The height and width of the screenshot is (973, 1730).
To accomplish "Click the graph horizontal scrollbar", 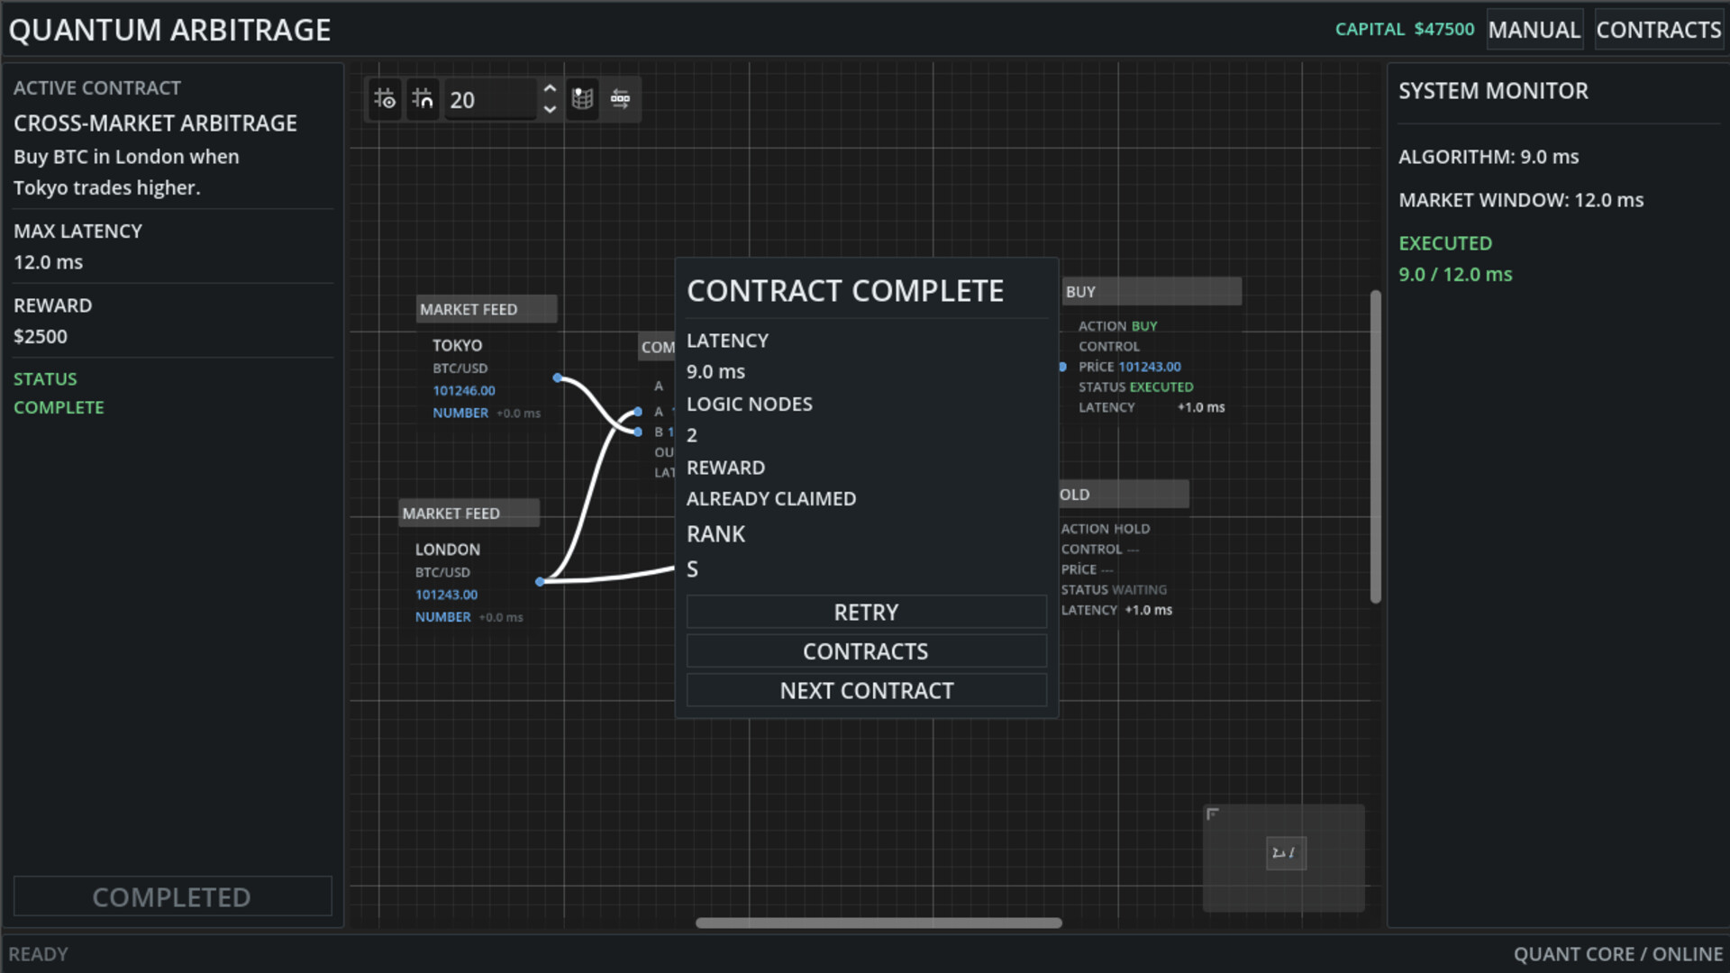I will (x=879, y=923).
